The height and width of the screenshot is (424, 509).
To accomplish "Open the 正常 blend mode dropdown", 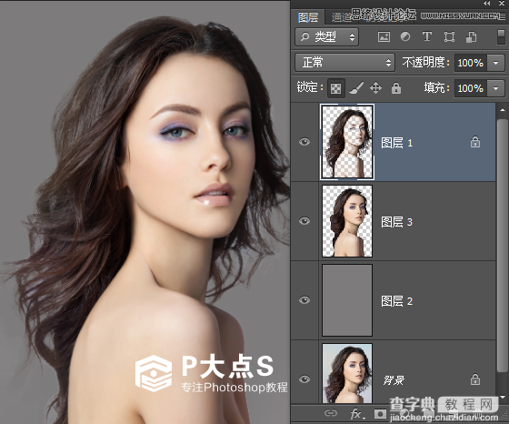I will pyautogui.click(x=344, y=63).
